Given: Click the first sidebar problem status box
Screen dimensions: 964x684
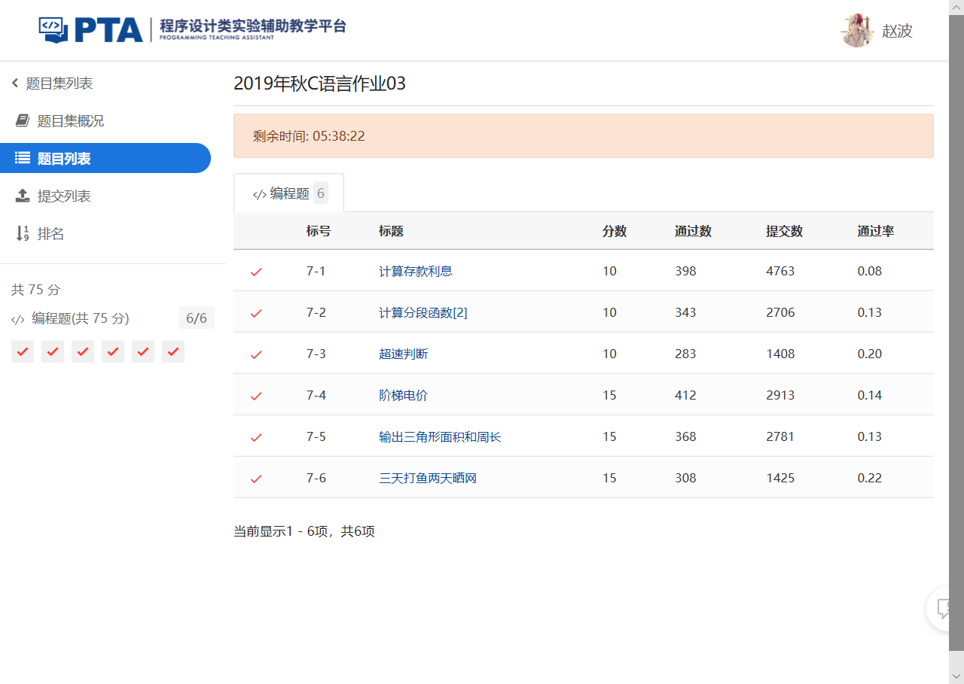Looking at the screenshot, I should pyautogui.click(x=23, y=351).
